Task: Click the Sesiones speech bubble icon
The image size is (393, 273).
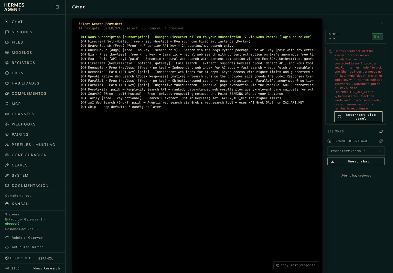Action: point(7,32)
